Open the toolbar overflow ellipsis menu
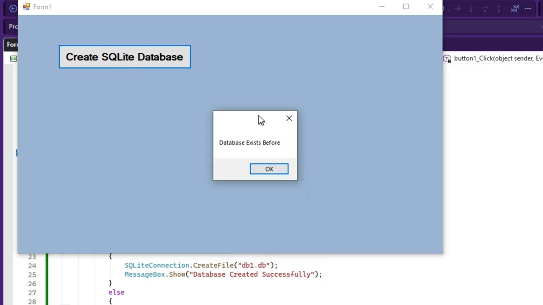Image resolution: width=543 pixels, height=305 pixels. click(x=528, y=8)
